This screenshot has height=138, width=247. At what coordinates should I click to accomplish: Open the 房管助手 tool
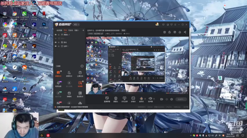tap(69, 74)
